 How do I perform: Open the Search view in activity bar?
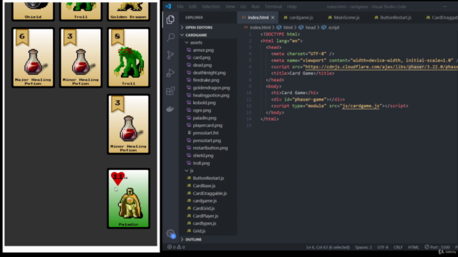click(x=170, y=37)
